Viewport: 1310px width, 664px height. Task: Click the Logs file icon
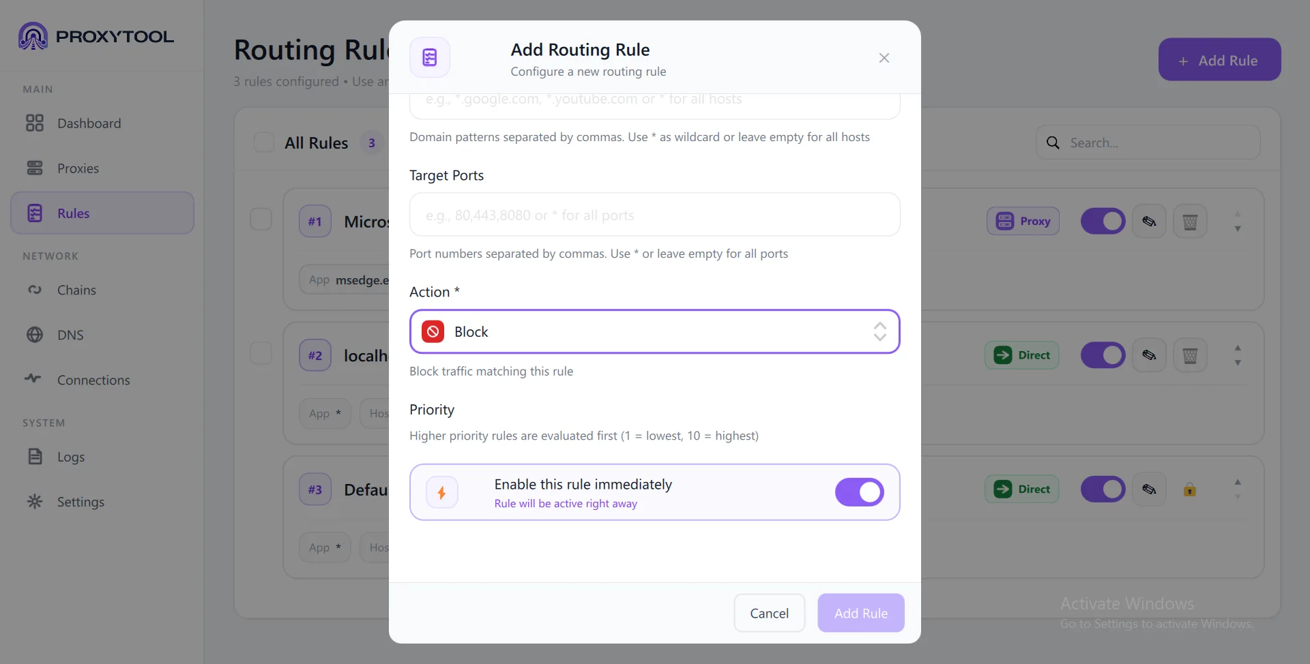(x=35, y=457)
